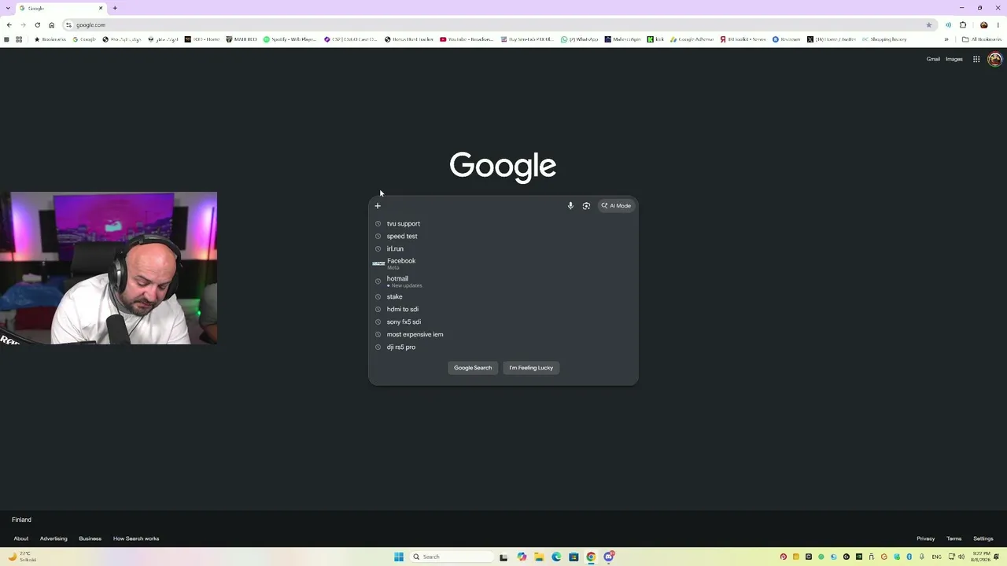Screen dimensions: 1007x566
Task: Choose the "irl.run" suggestion
Action: tap(503, 249)
